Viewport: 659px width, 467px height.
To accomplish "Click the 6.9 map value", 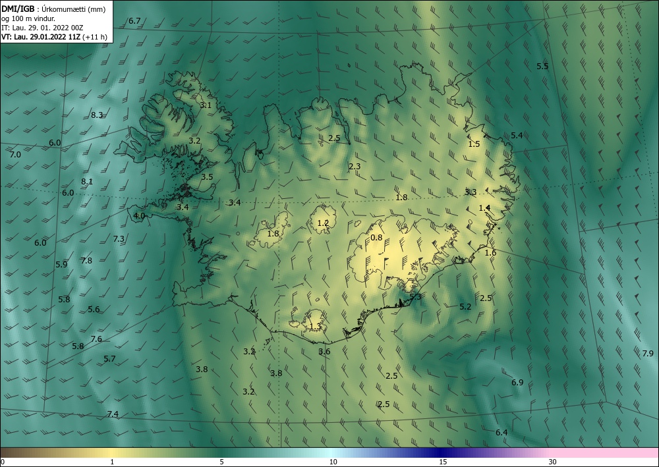I will click(x=517, y=383).
